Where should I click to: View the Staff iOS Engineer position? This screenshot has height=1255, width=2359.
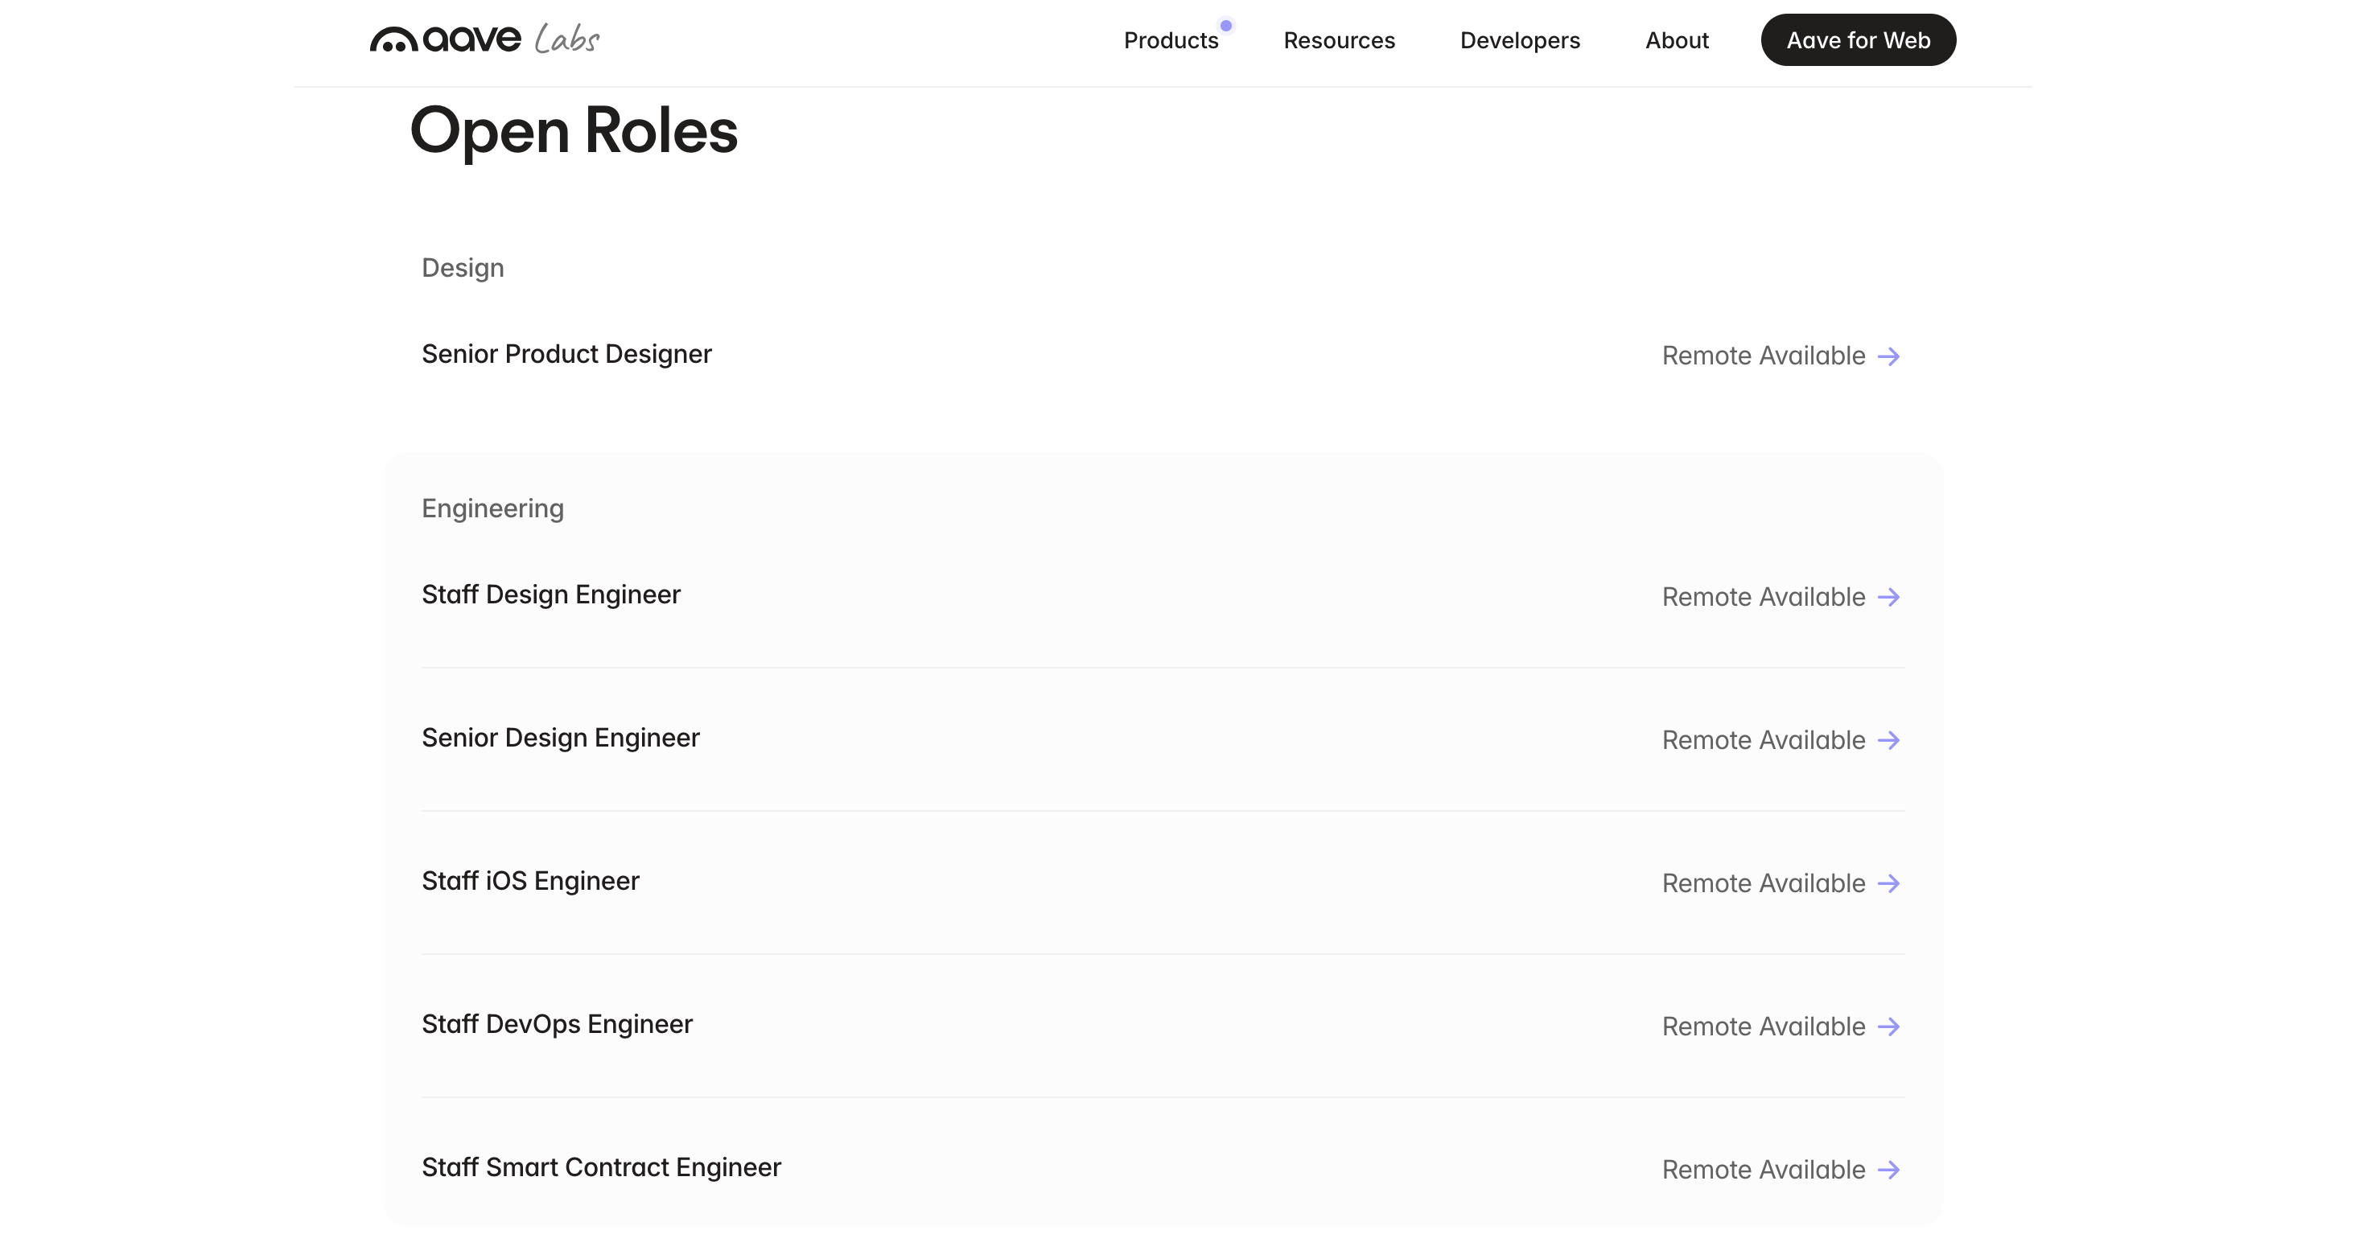click(530, 881)
